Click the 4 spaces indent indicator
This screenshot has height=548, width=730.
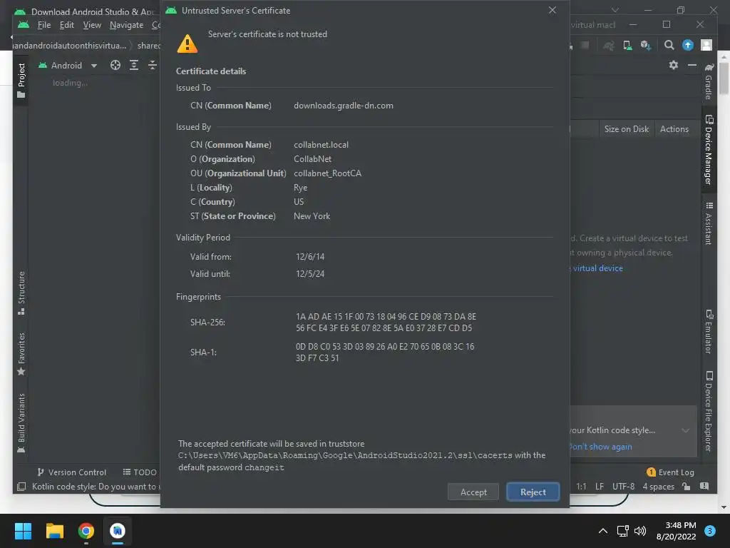point(658,487)
